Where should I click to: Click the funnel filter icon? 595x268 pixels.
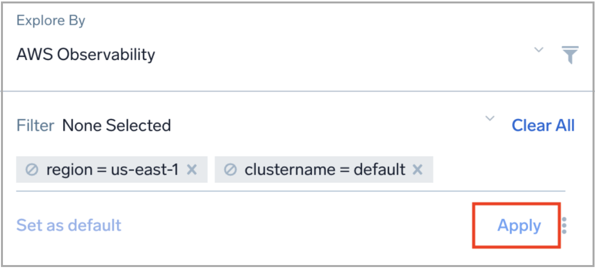point(570,54)
